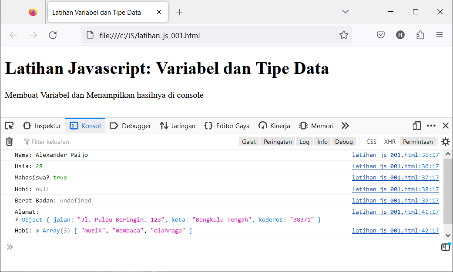
Task: Toggle the Galat filter
Action: (x=249, y=142)
